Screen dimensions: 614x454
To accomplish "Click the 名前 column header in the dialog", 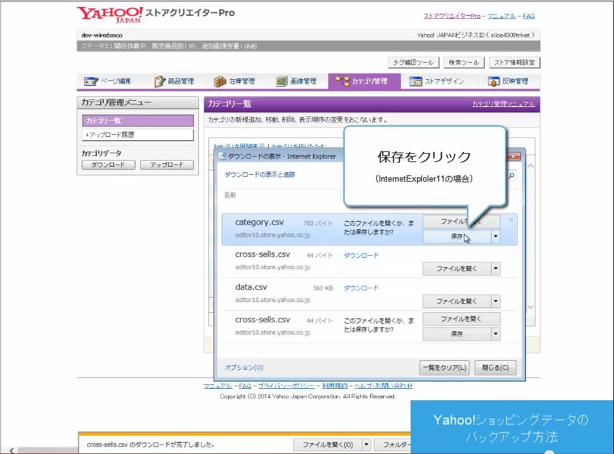I will [x=230, y=195].
